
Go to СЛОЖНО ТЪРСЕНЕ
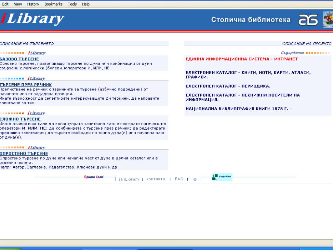coord(20,119)
